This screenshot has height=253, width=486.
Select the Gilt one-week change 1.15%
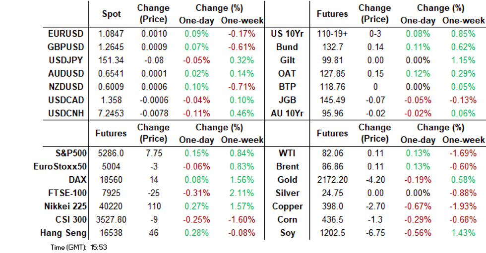pos(463,60)
